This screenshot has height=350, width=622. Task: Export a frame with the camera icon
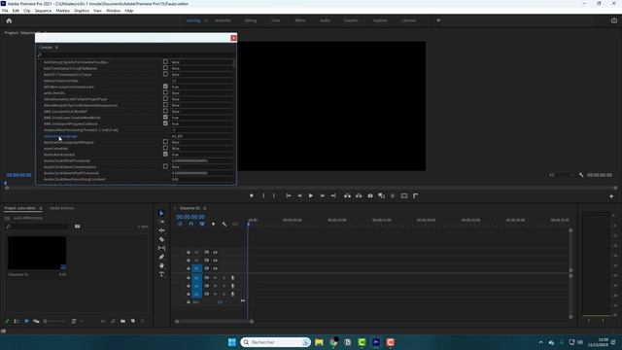[x=370, y=195]
